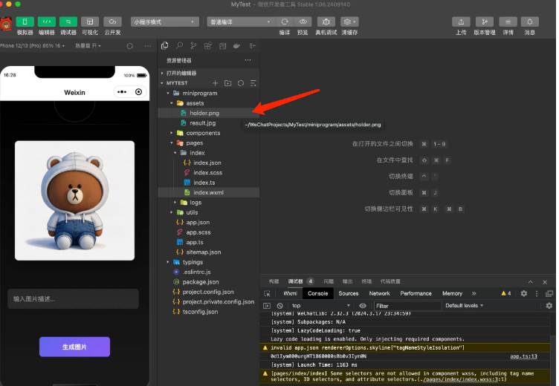Image resolution: width=559 pixels, height=386 pixels.
Task: Toggle the simulator panel button
Action: [x=25, y=22]
